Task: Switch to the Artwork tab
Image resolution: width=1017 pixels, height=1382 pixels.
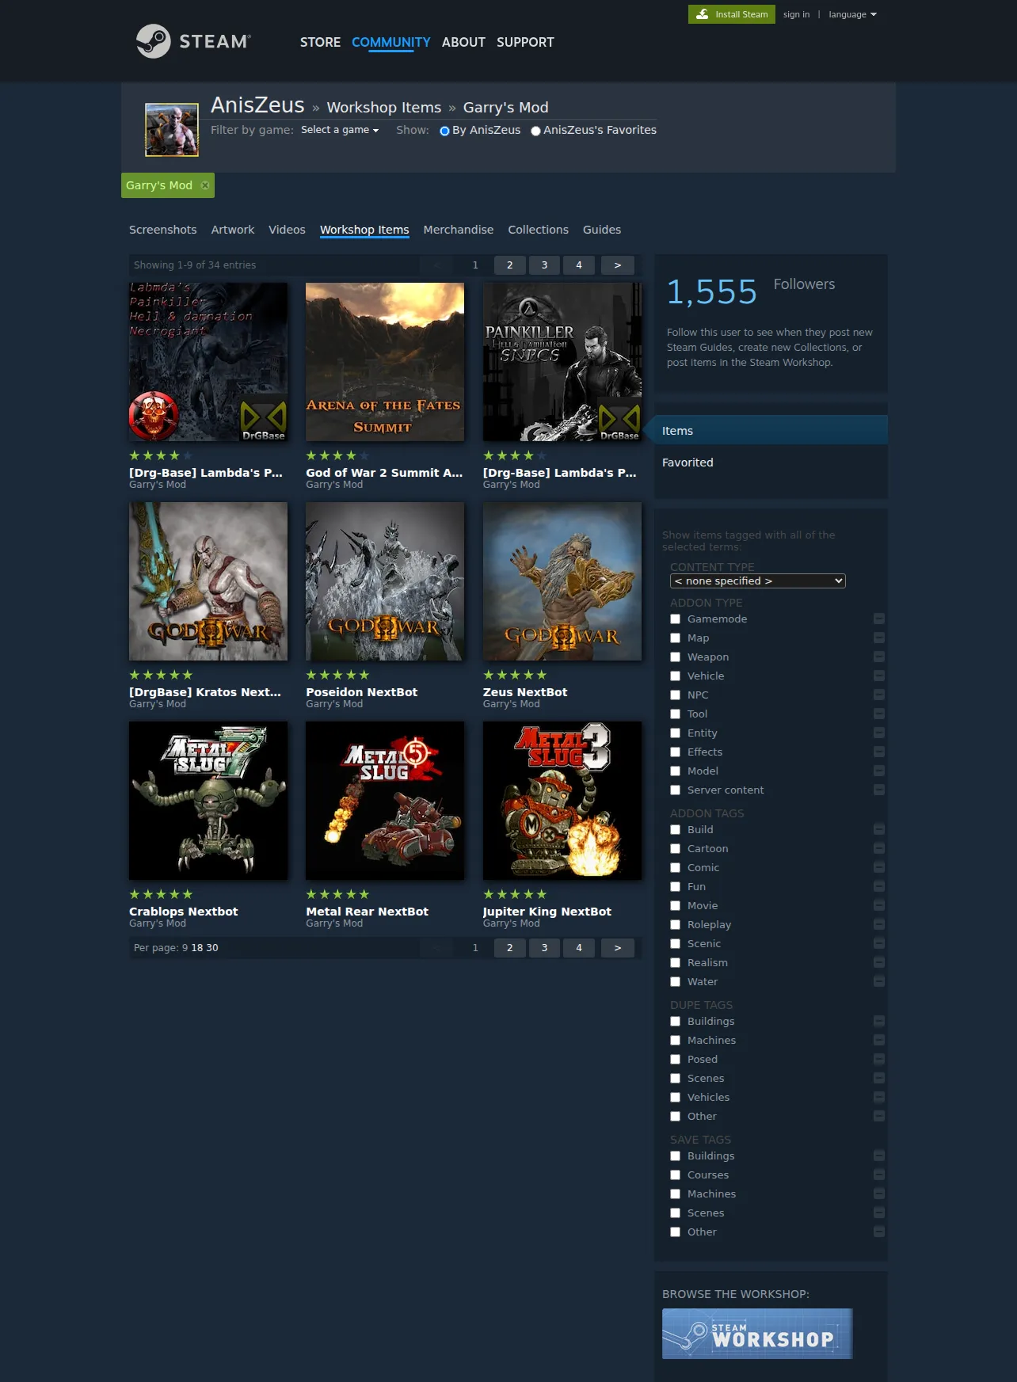Action: click(233, 230)
